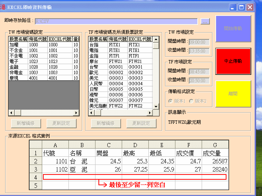Select the 版本2 radio button

(198, 101)
